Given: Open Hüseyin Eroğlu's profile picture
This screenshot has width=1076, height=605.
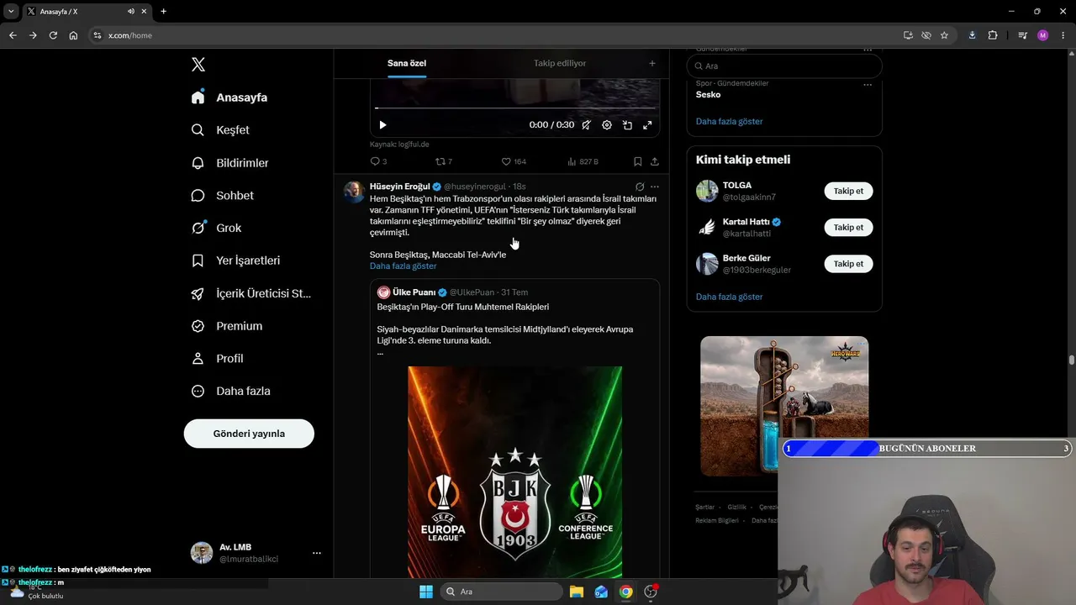Looking at the screenshot, I should pyautogui.click(x=354, y=192).
